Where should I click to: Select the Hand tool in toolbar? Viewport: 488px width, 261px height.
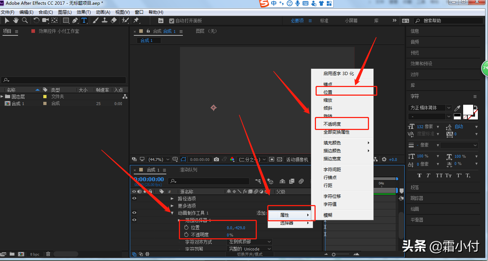tap(16, 21)
